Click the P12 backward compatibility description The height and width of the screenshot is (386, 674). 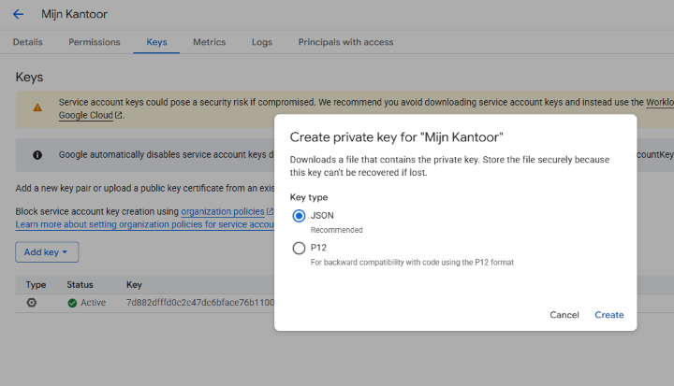tap(412, 263)
